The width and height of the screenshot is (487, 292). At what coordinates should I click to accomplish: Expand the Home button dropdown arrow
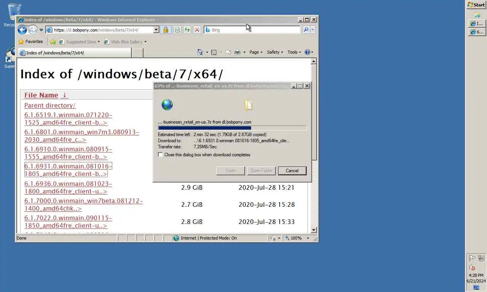(x=207, y=52)
